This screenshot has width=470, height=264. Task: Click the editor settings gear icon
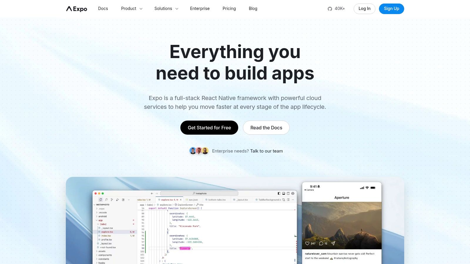[293, 194]
